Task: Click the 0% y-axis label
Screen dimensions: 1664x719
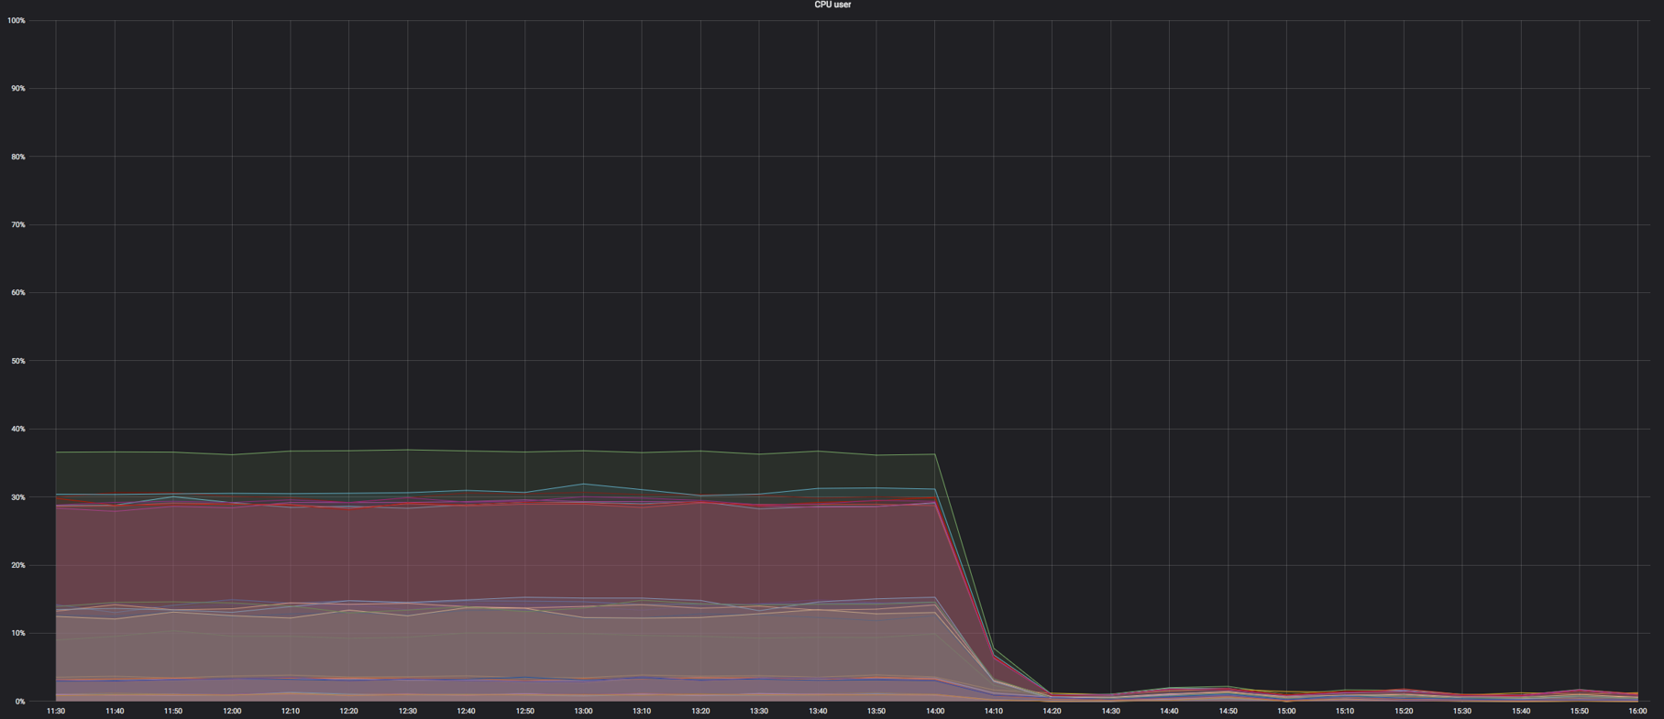Action: click(19, 702)
